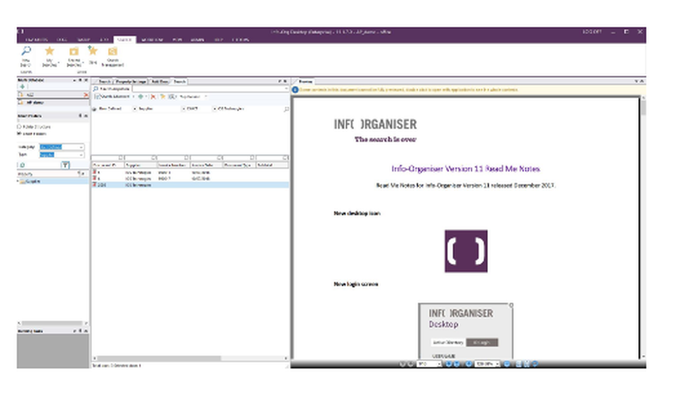
Task: Open My Searches star icon in ribbon
Action: [49, 51]
